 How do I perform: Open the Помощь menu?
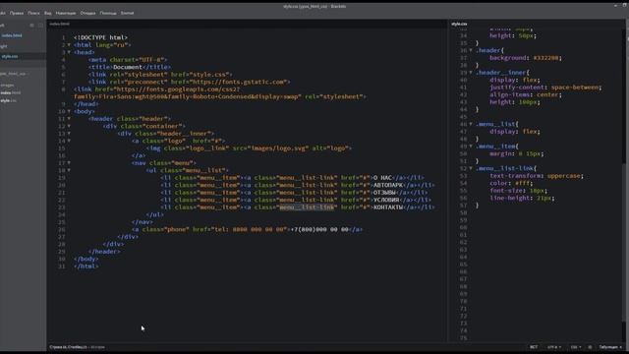[108, 13]
